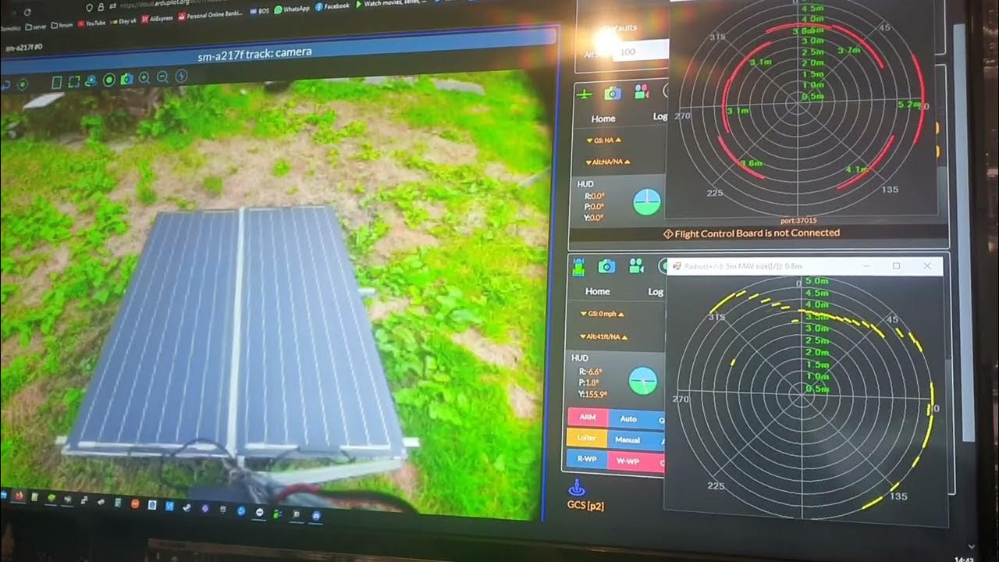Open Firefox from the taskbar
Image resolution: width=999 pixels, height=562 pixels.
click(x=19, y=496)
